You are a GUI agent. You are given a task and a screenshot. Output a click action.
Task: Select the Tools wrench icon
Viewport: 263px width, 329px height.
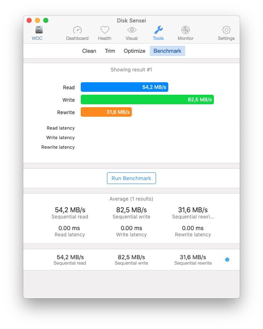[158, 30]
